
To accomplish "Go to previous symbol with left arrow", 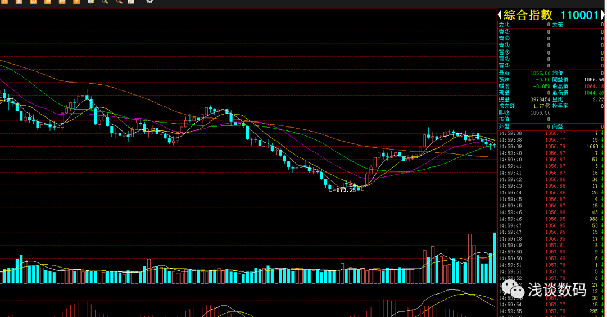I will 500,15.
